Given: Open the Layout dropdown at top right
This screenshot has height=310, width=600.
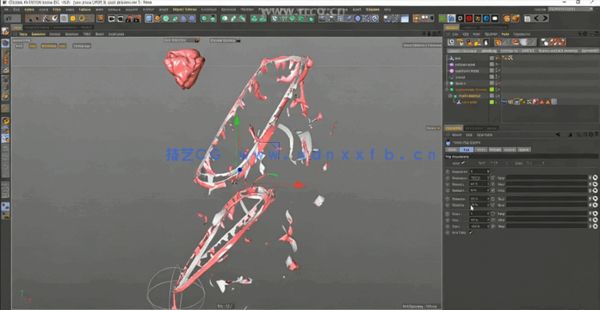Looking at the screenshot, I should (571, 9).
